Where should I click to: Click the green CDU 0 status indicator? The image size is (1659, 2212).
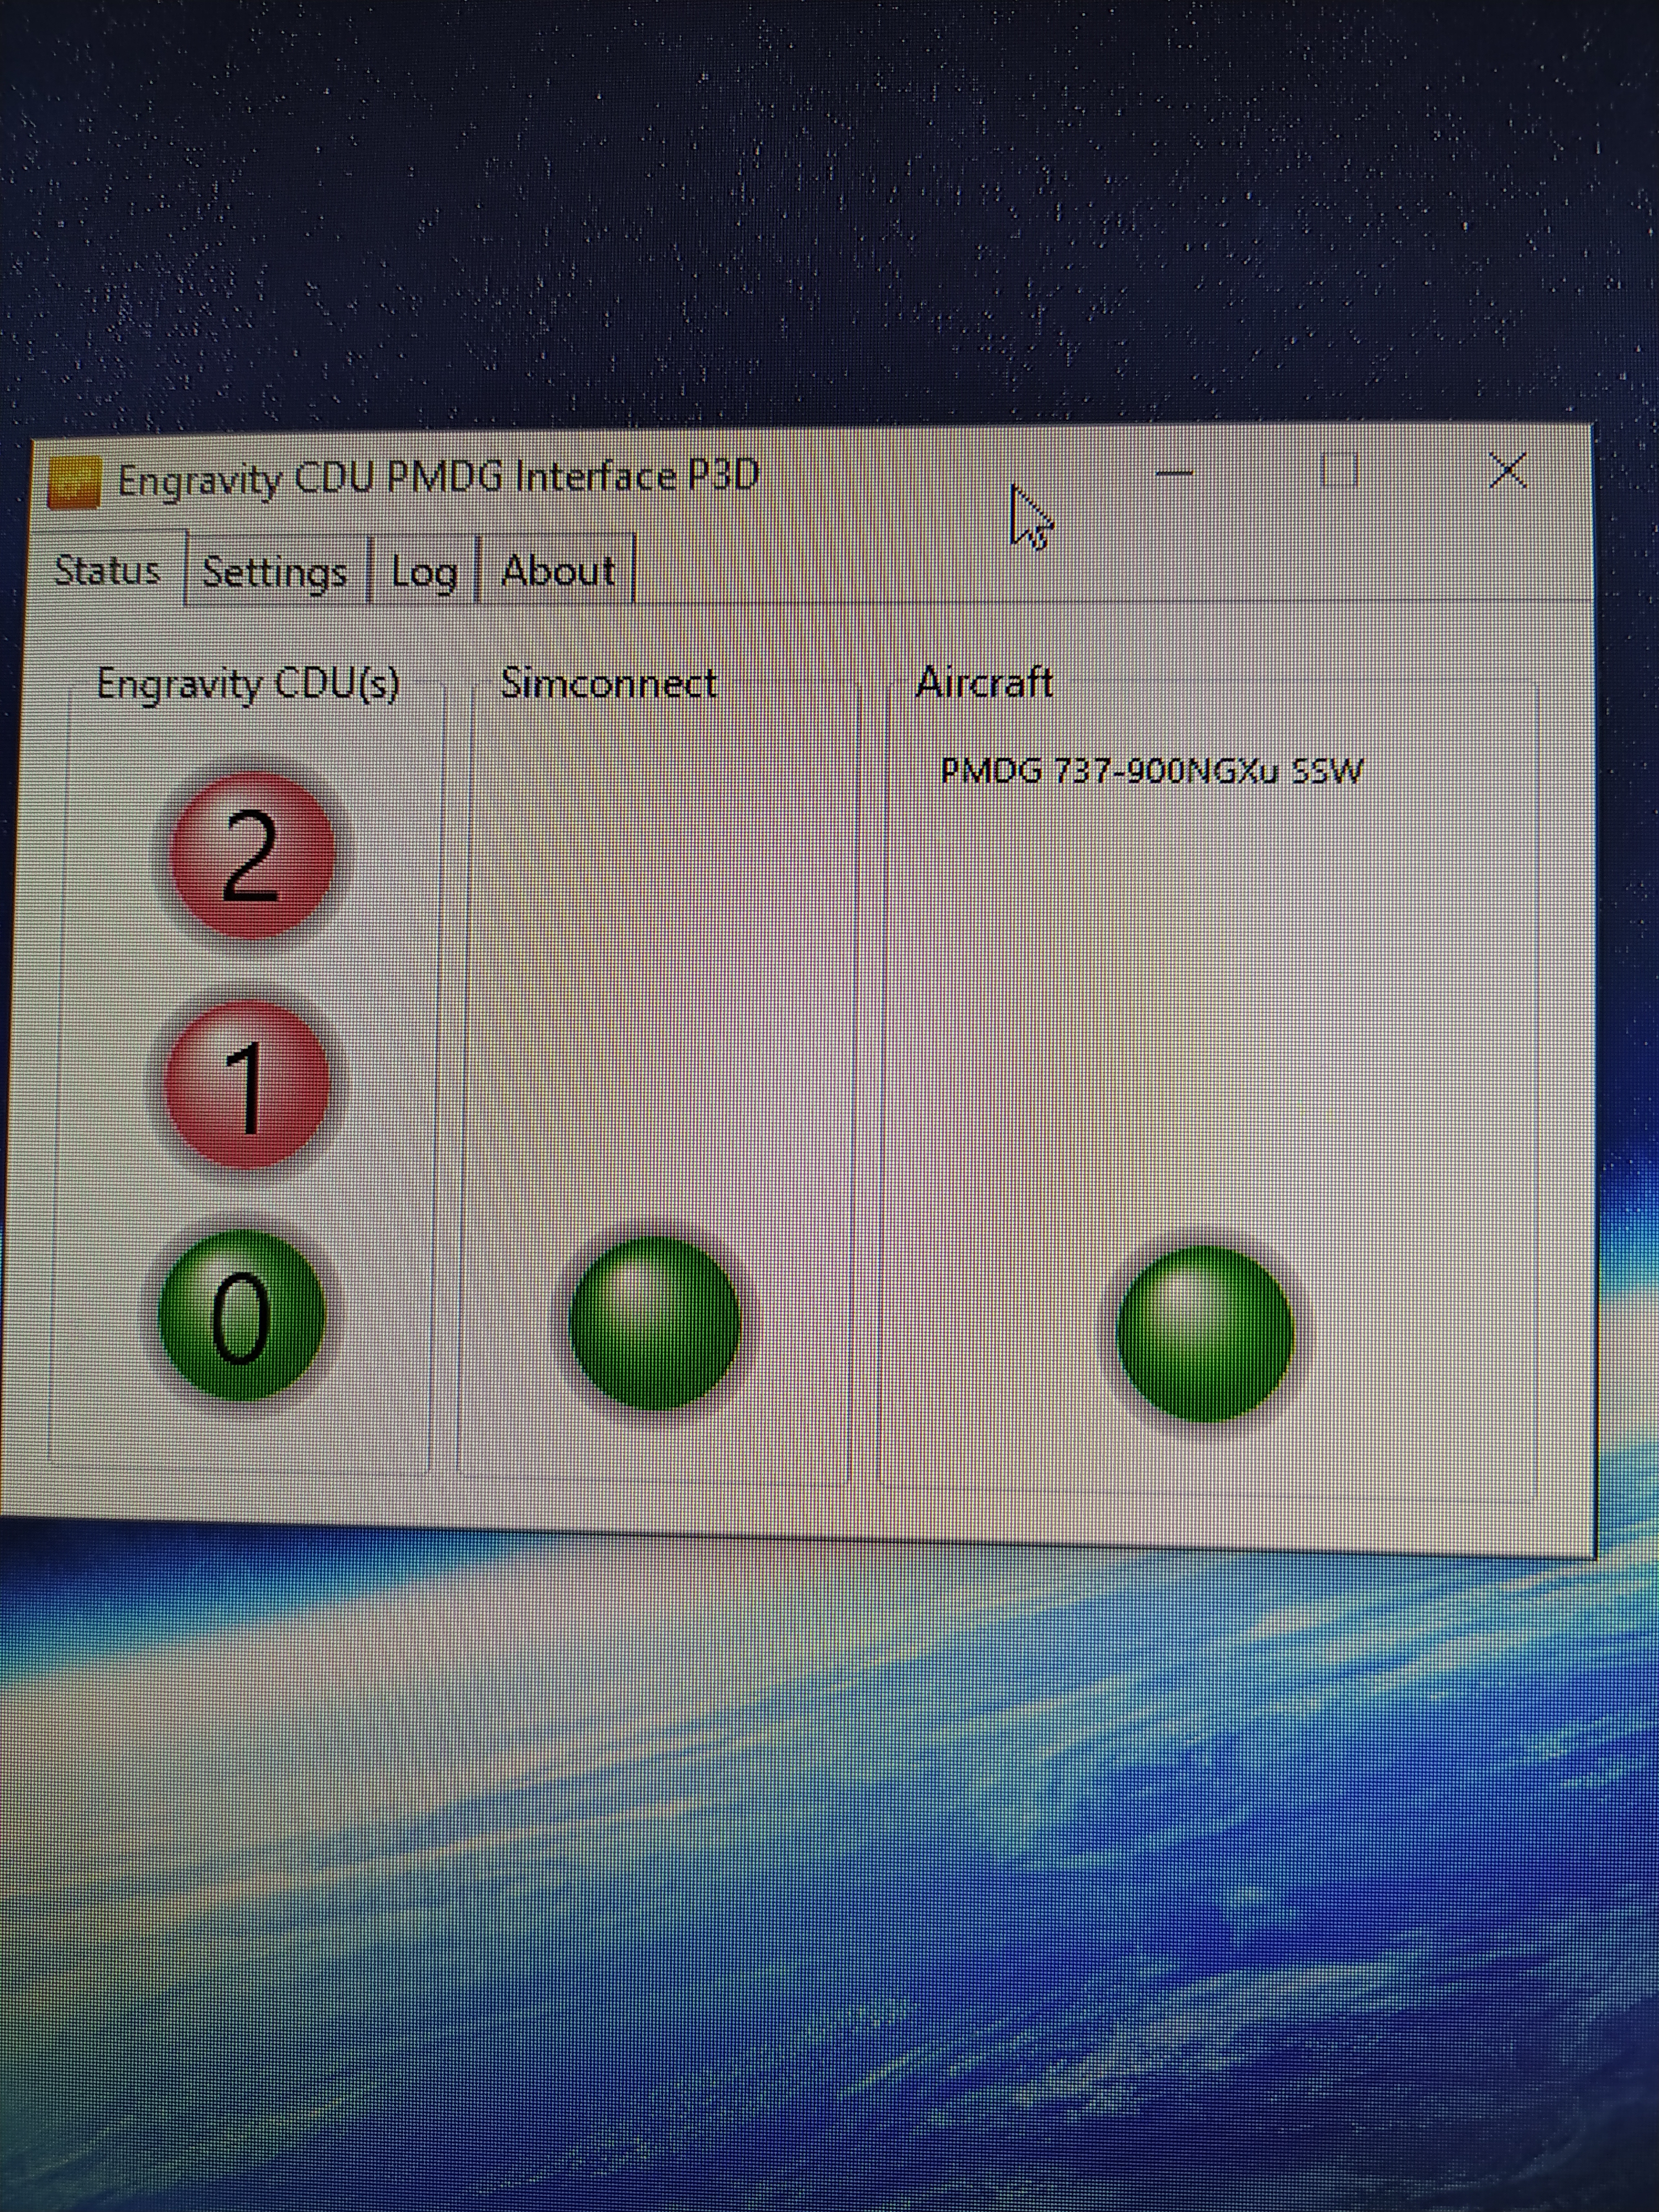click(x=242, y=1315)
